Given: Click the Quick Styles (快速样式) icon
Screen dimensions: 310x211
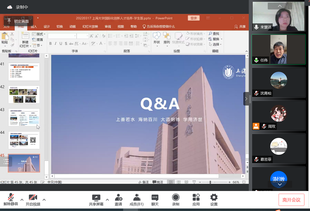Looking at the screenshot, I should [178, 36].
